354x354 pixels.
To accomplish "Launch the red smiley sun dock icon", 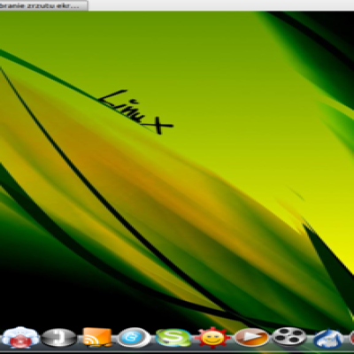I will [x=212, y=338].
